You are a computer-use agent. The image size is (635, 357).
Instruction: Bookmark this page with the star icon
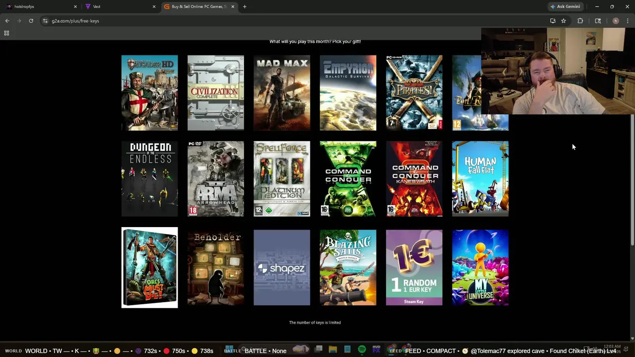click(564, 21)
